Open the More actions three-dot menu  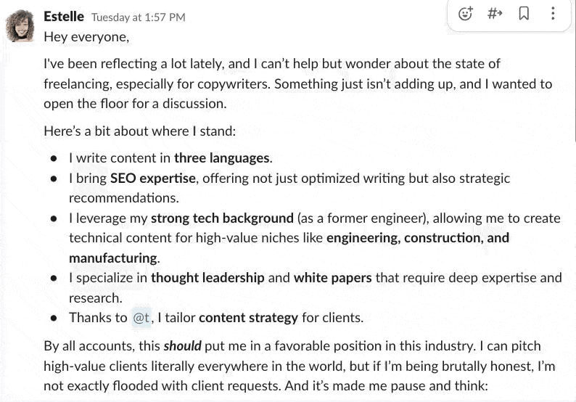552,14
